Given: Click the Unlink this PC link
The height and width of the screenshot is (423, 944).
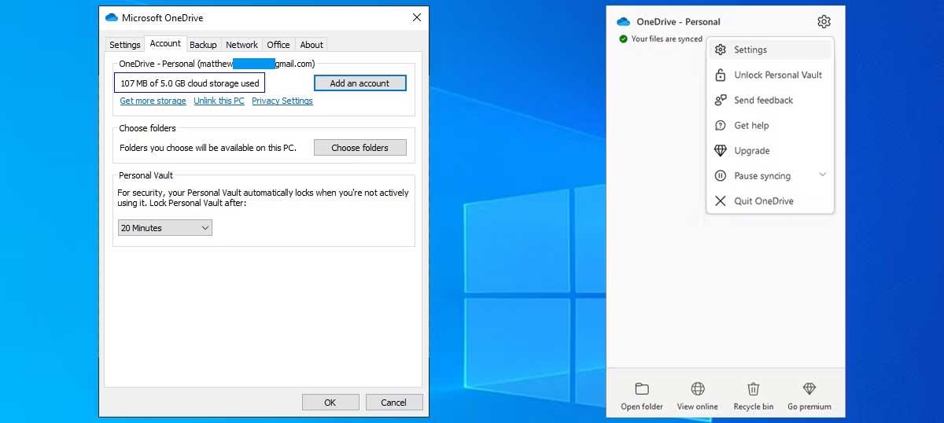Looking at the screenshot, I should point(219,101).
